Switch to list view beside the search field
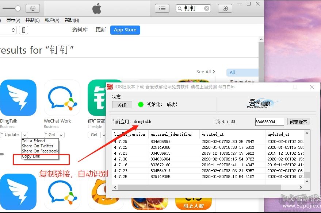This screenshot has width=321, height=213. (x=162, y=8)
